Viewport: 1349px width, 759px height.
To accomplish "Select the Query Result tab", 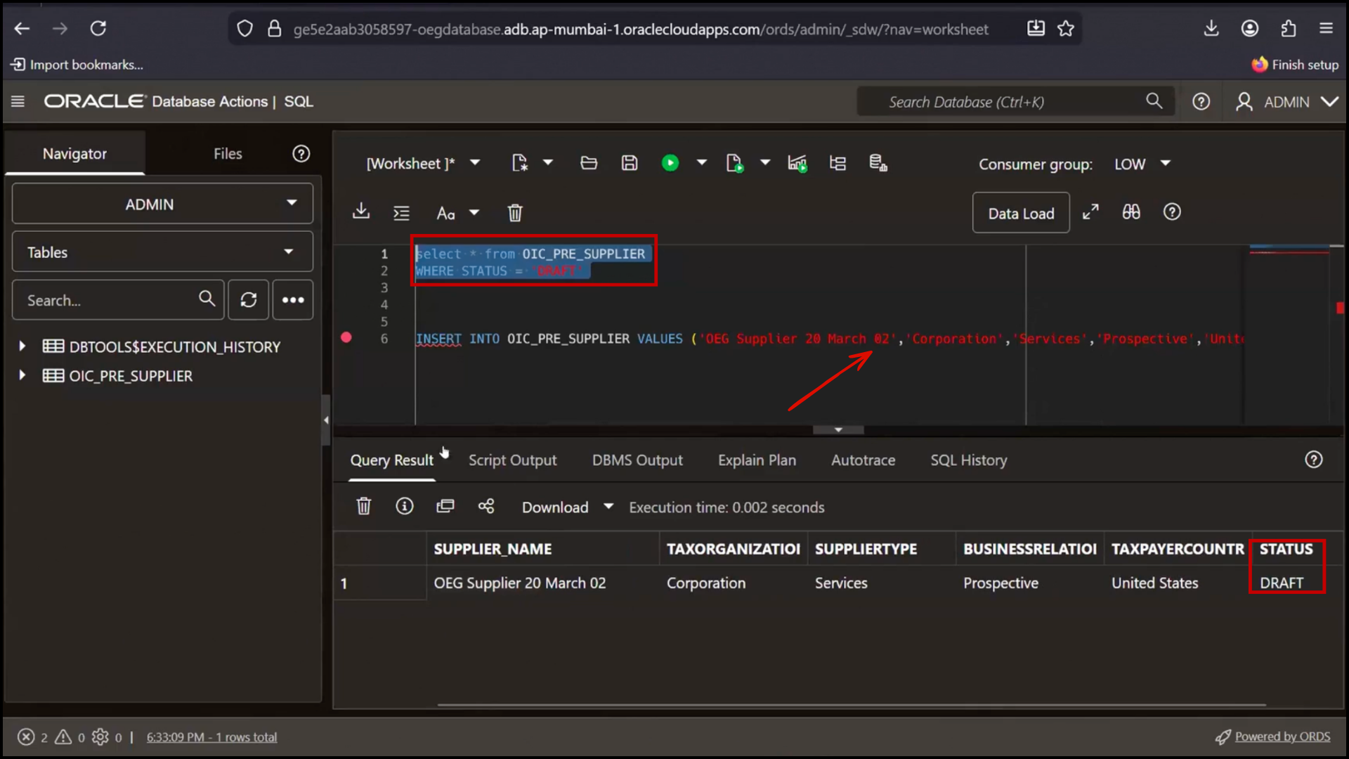I will click(x=391, y=460).
